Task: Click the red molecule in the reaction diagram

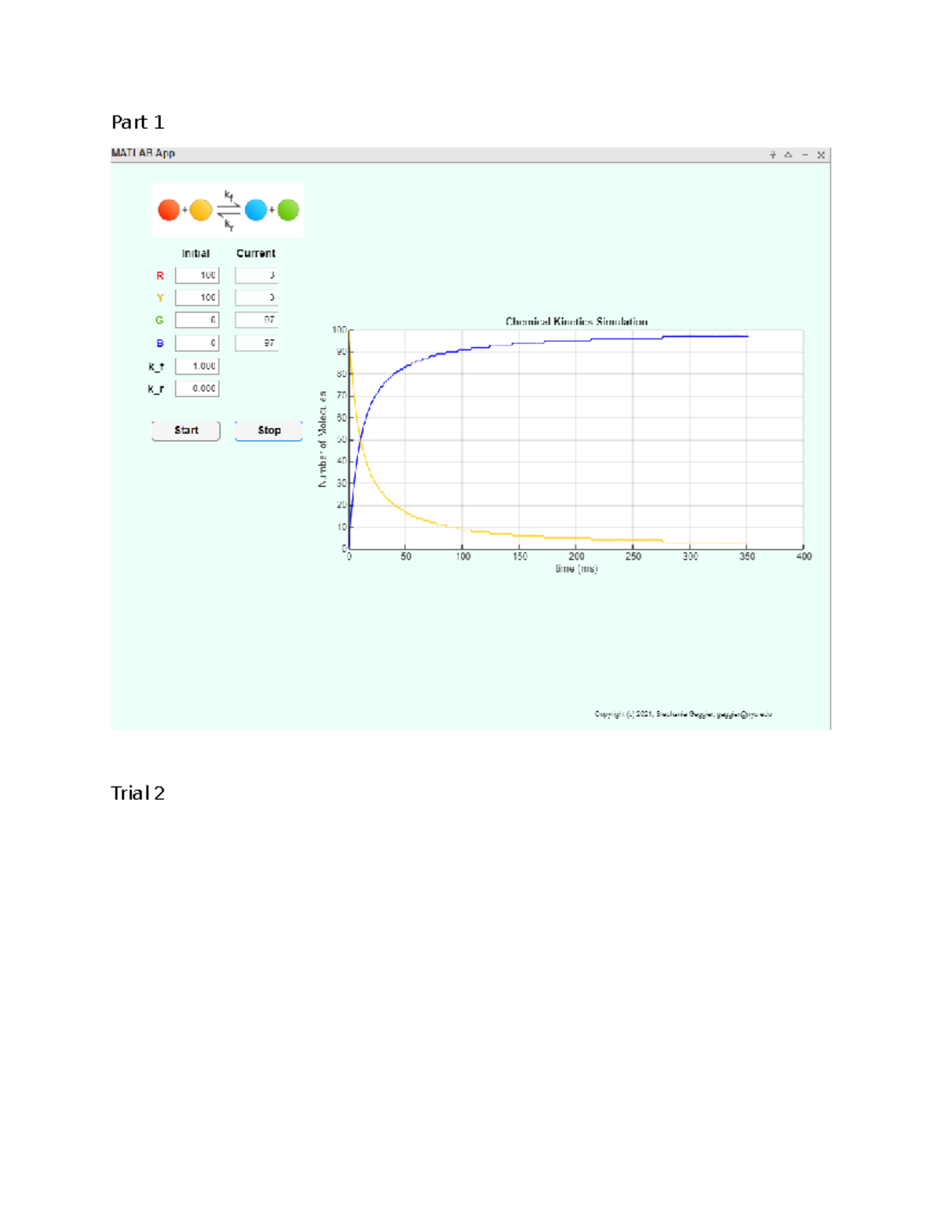Action: pyautogui.click(x=169, y=209)
